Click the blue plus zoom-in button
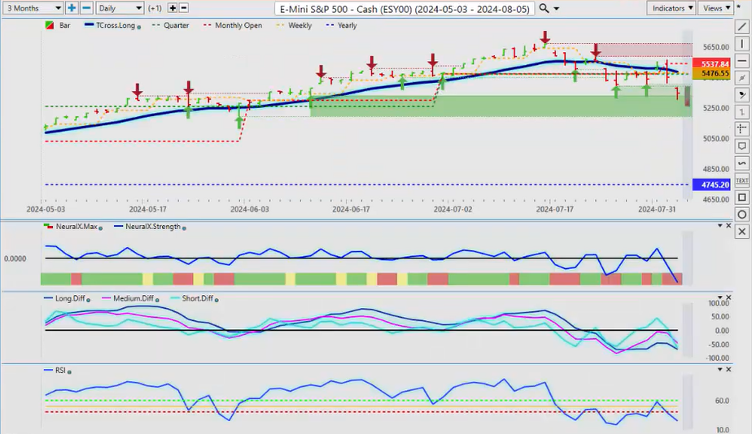The height and width of the screenshot is (434, 752). pos(72,8)
